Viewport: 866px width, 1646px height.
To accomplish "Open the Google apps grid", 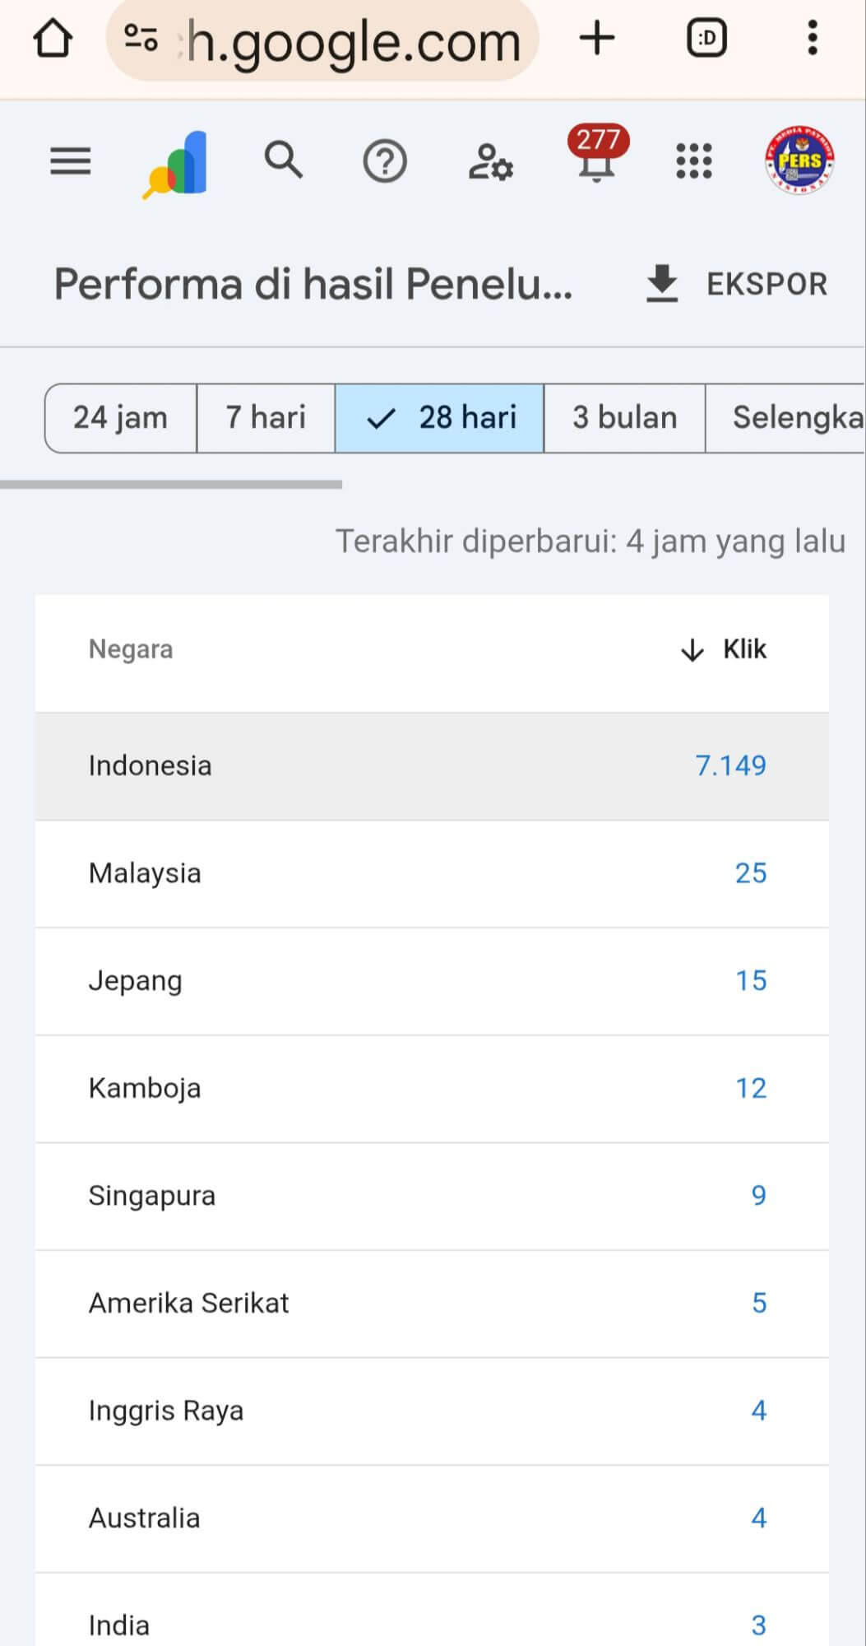I will [x=694, y=161].
